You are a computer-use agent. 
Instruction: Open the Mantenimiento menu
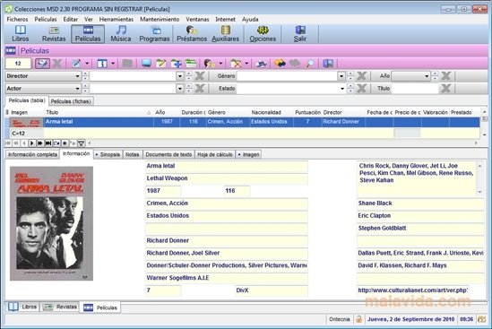click(160, 19)
